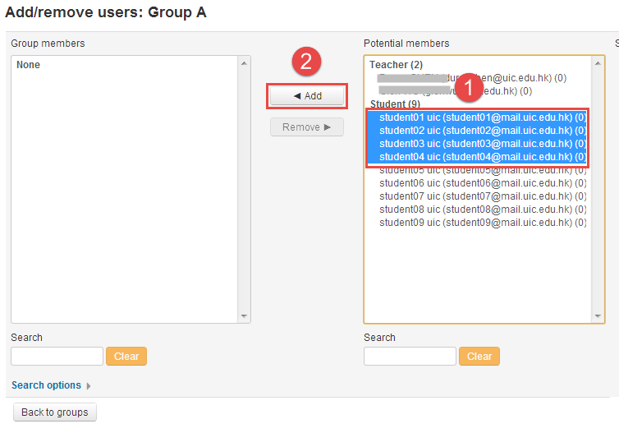619x433 pixels.
Task: Clear the potential members search
Action: (479, 357)
